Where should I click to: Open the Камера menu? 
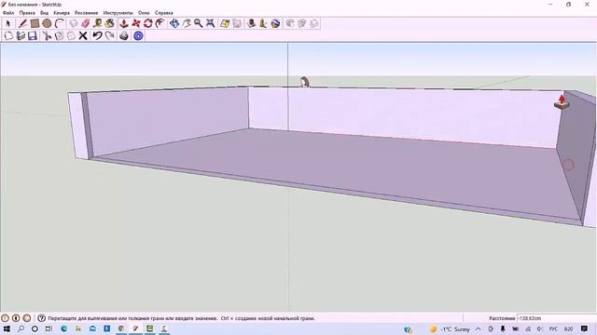tap(62, 12)
